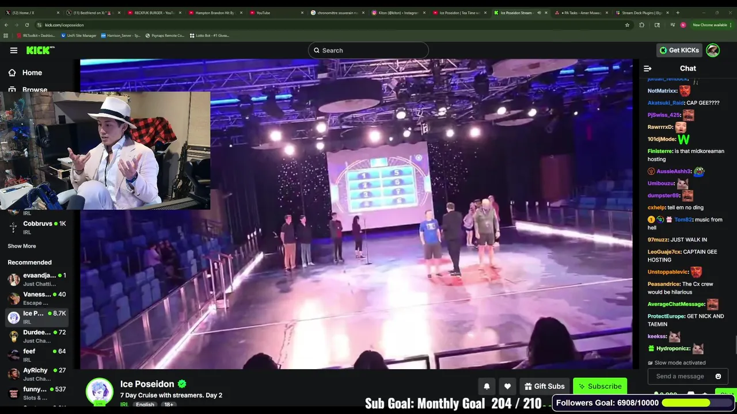Open Durdee... avatar in Recommended list
Viewport: 737px width, 414px height.
(13, 336)
